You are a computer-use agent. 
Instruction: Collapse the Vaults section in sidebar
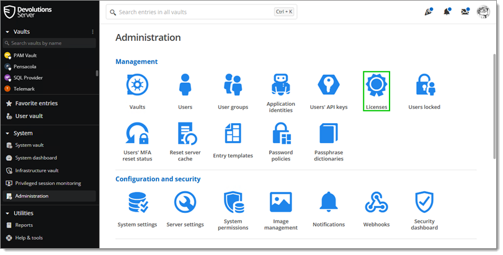[7, 32]
